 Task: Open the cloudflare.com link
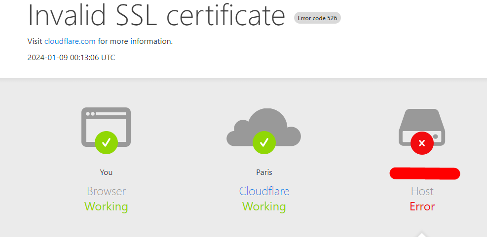click(x=70, y=41)
